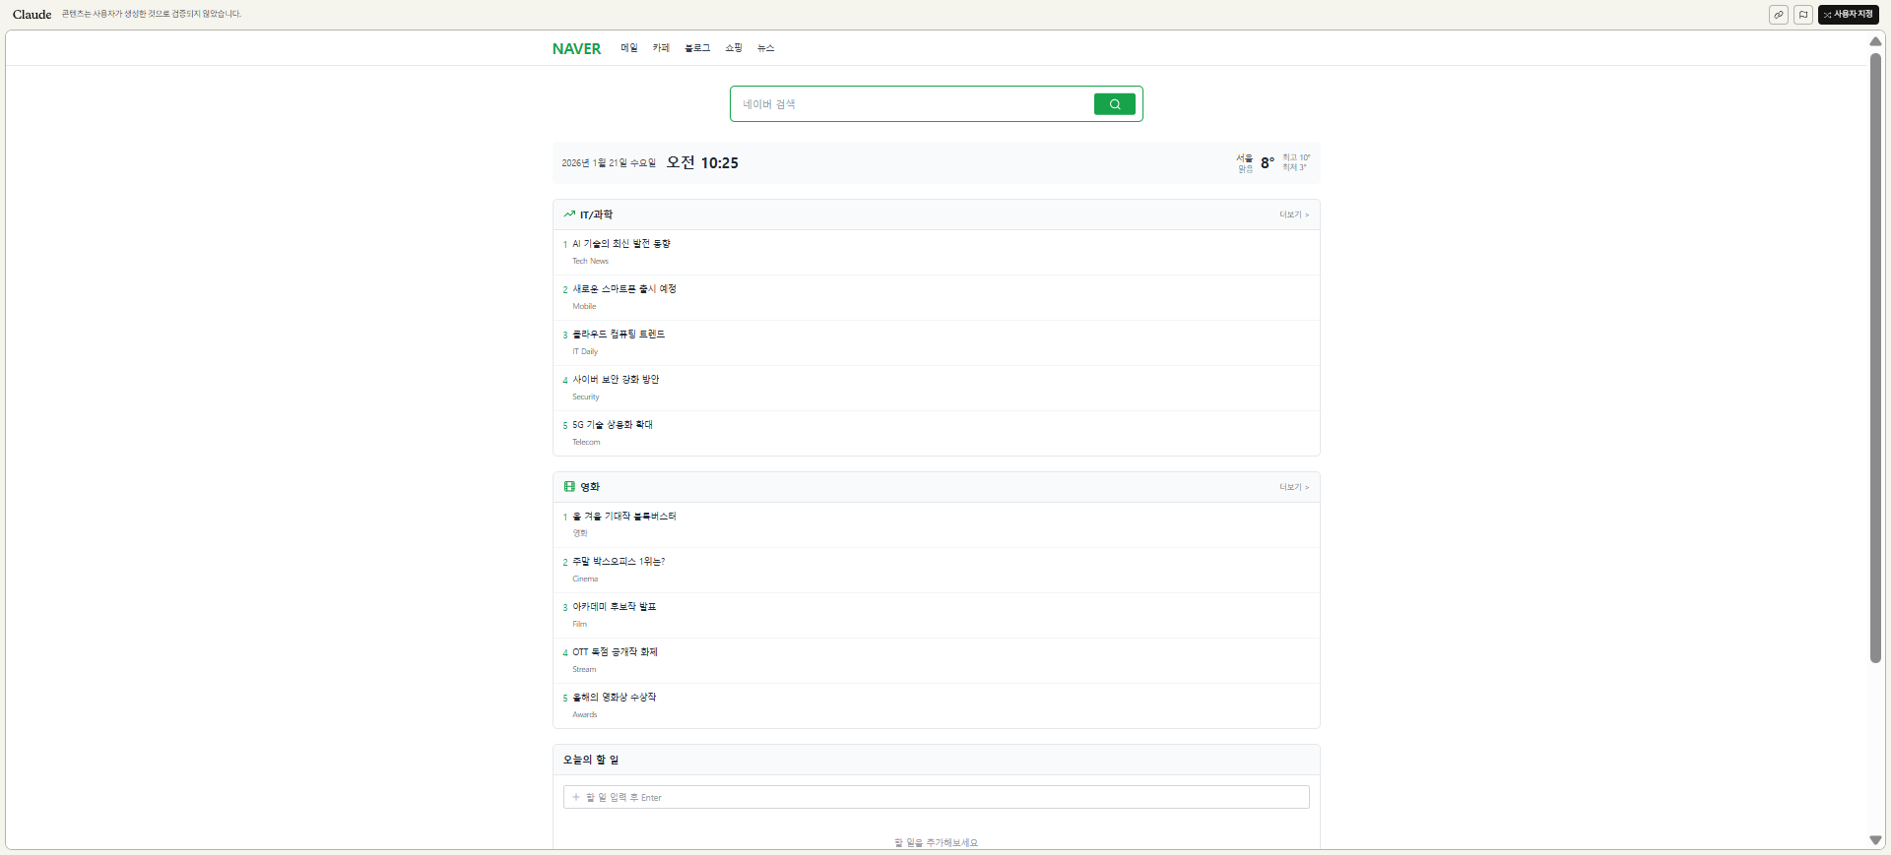Click the scrollbar down arrow

1875,840
